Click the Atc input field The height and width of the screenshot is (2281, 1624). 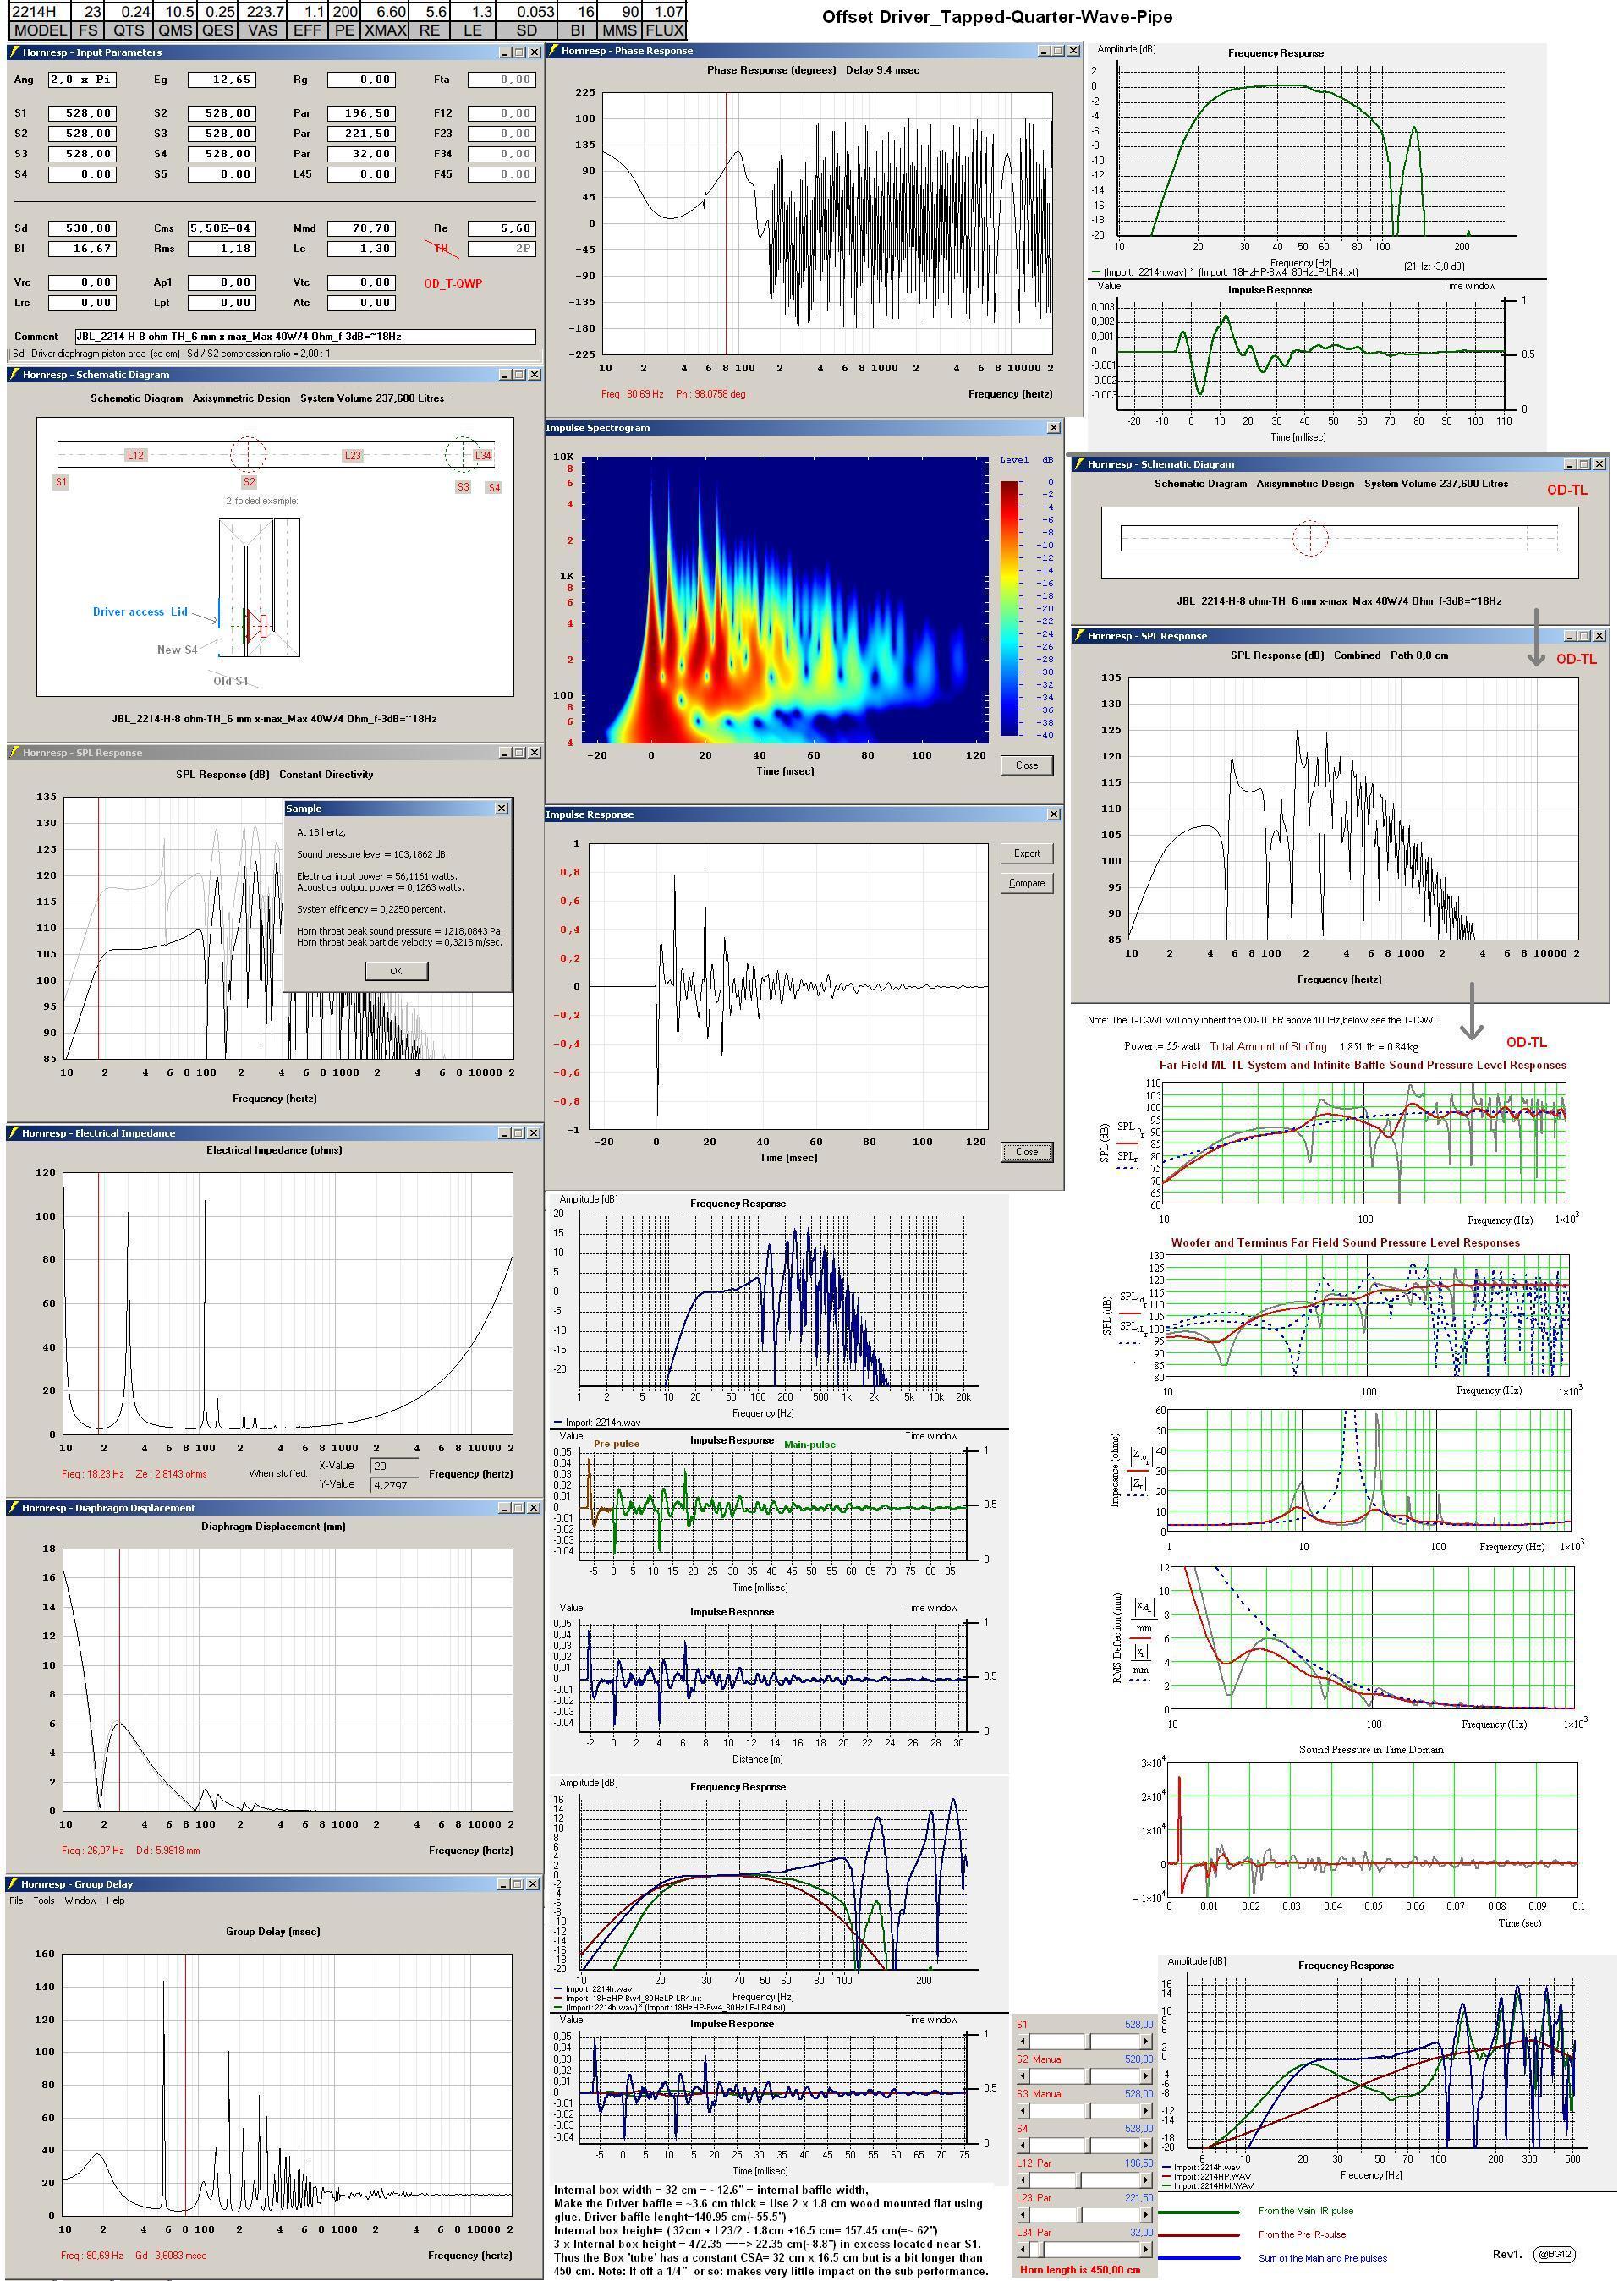pos(361,302)
